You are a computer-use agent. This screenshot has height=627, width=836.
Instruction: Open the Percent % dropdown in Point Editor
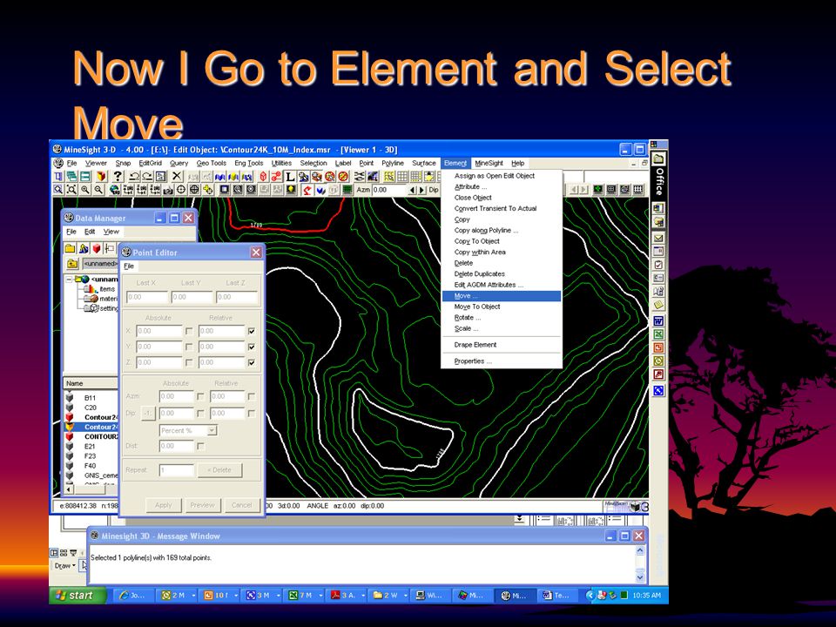click(x=212, y=430)
